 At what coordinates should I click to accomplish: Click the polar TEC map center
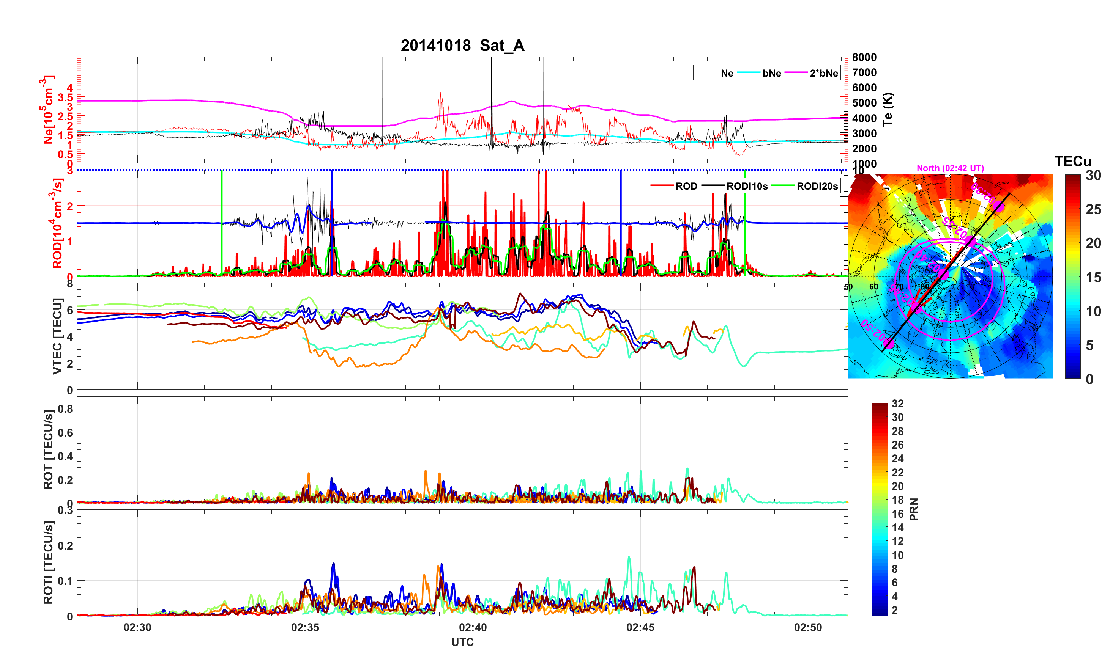pyautogui.click(x=951, y=276)
